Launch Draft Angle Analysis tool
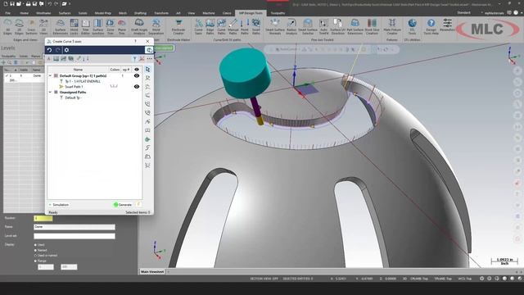Image resolution: width=524 pixels, height=295 pixels. tap(139, 27)
